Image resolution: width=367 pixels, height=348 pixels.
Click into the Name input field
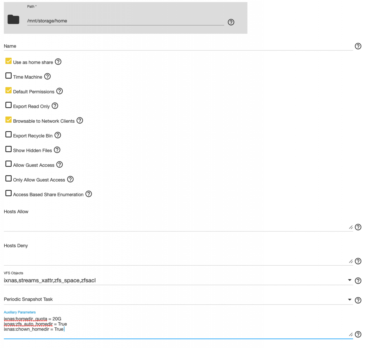coord(178,46)
